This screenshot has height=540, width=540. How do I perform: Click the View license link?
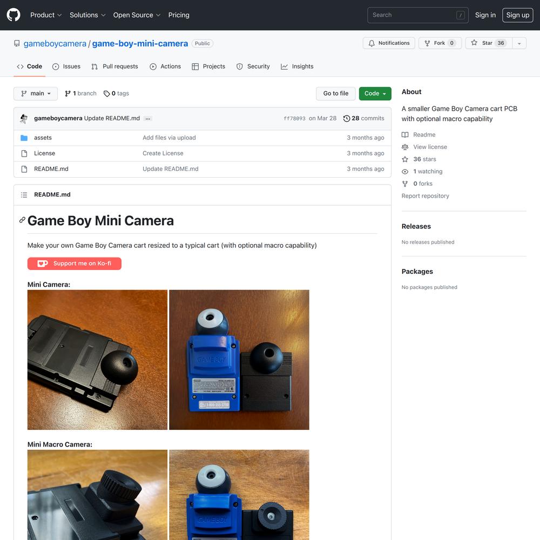pos(430,147)
